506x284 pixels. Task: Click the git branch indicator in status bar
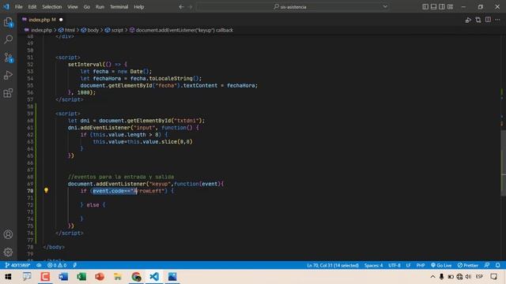coord(17,265)
